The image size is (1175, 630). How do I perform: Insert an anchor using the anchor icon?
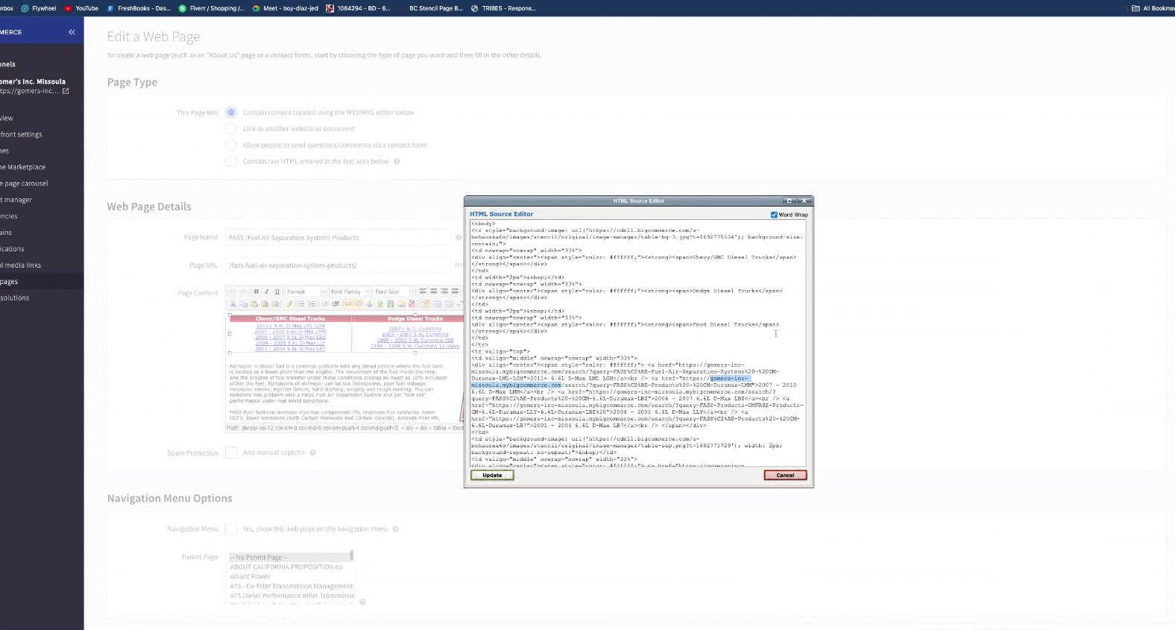369,304
